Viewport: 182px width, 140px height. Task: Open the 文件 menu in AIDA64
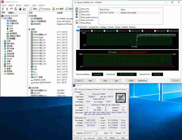pyautogui.click(x=4, y=5)
